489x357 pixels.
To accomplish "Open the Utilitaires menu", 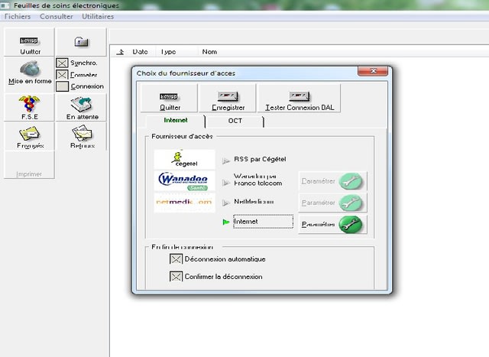I will pyautogui.click(x=98, y=16).
